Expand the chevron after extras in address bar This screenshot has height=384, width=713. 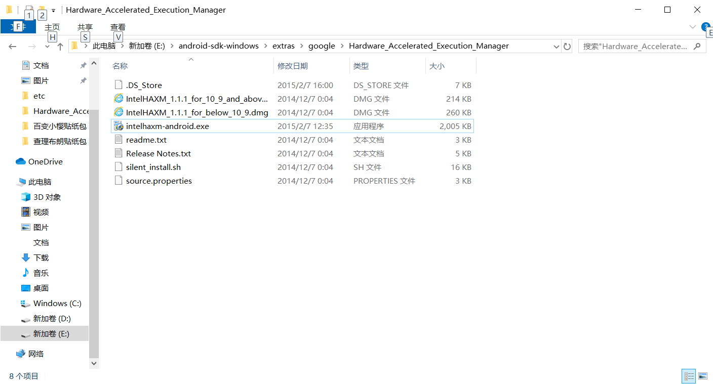pos(301,46)
